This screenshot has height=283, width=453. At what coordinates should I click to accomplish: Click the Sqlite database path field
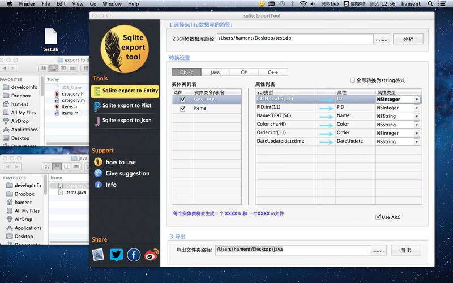(x=295, y=39)
